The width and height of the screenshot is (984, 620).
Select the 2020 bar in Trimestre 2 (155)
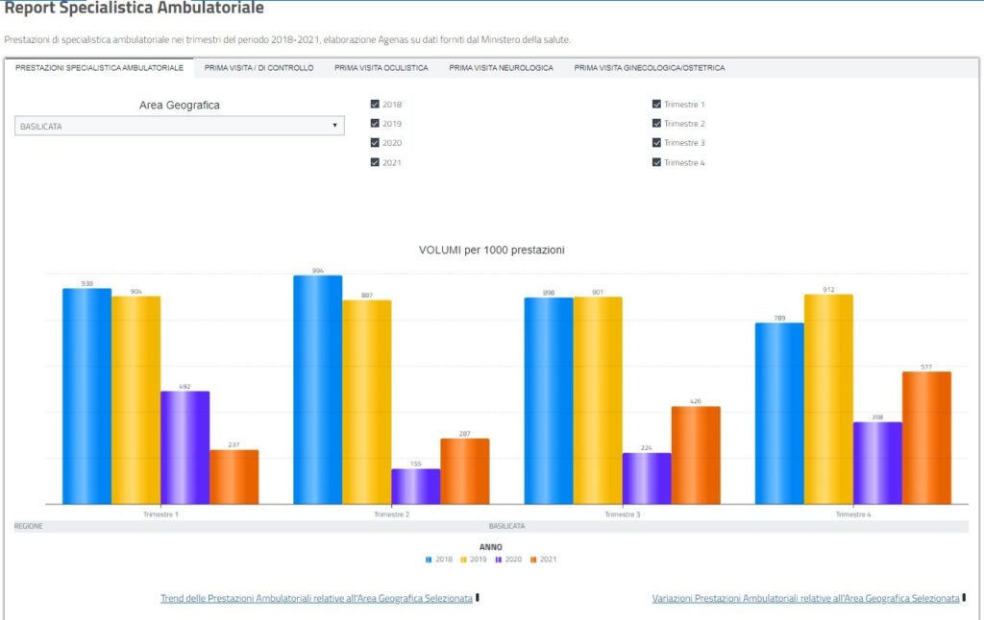(416, 487)
